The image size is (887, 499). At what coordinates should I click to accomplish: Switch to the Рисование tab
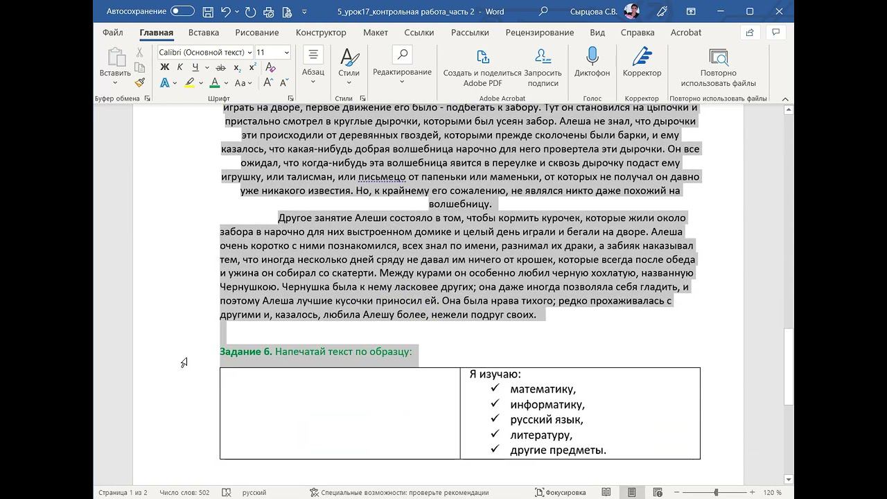pyautogui.click(x=257, y=33)
